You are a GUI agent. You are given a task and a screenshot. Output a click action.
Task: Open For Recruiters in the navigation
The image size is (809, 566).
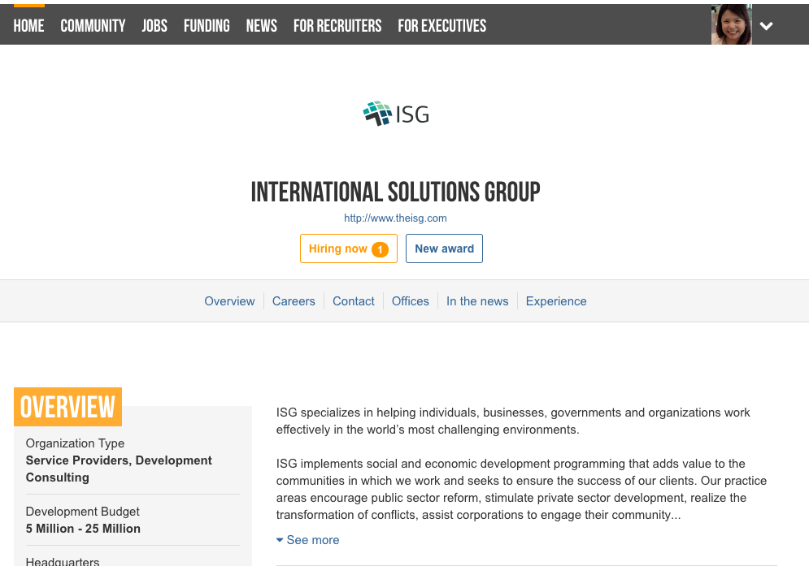[x=337, y=26]
